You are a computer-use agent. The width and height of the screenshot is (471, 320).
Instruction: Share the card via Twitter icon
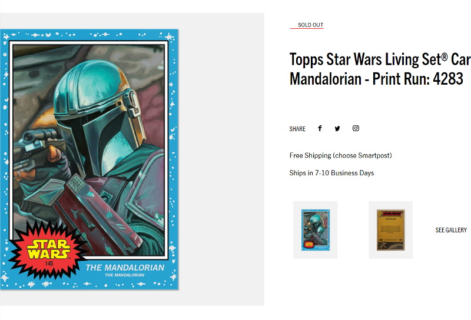(x=337, y=128)
